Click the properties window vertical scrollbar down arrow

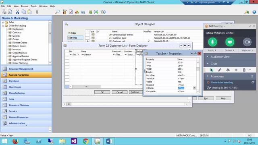point(198,91)
